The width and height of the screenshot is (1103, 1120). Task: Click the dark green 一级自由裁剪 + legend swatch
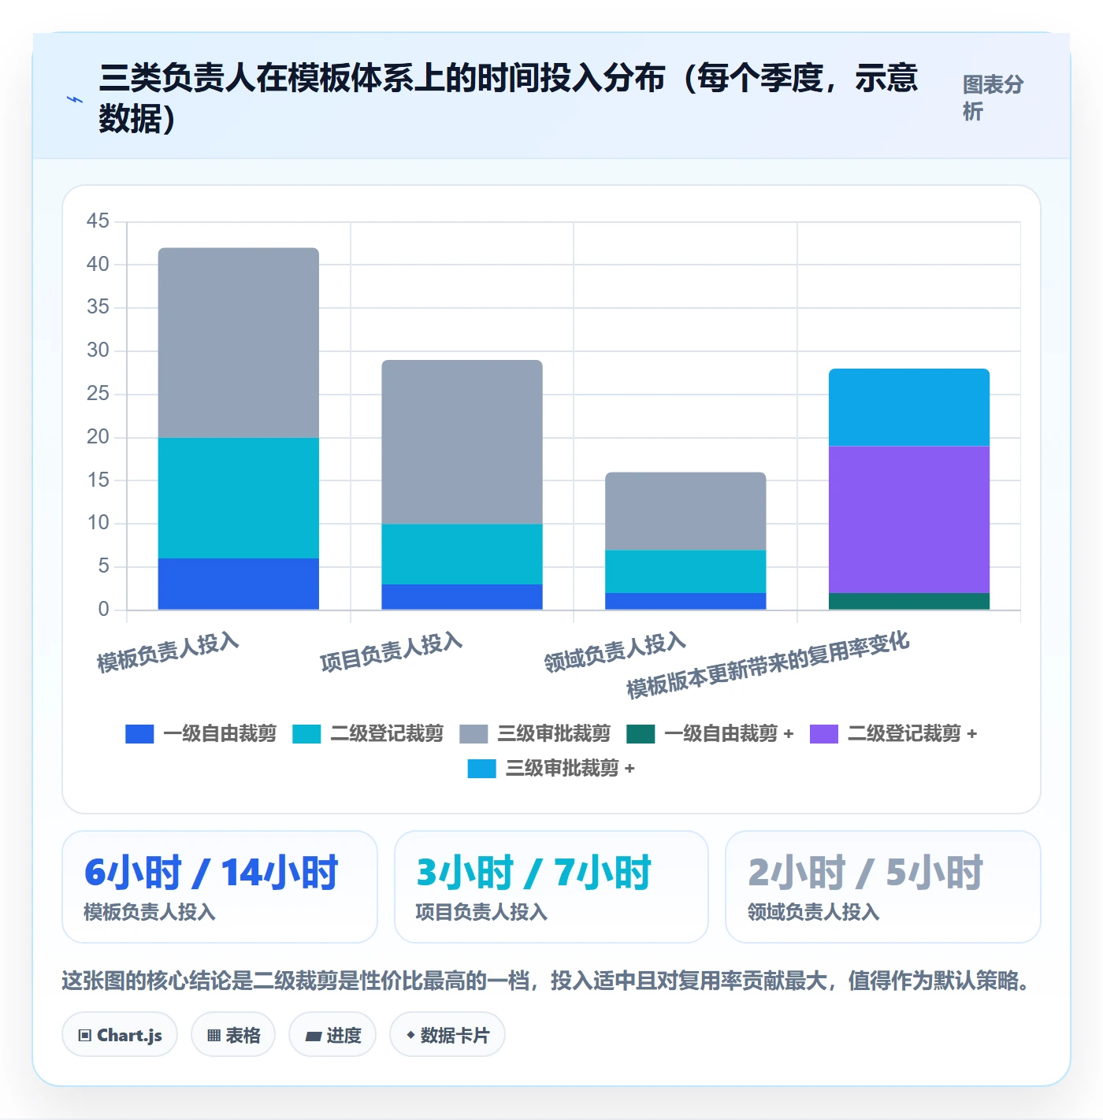641,734
